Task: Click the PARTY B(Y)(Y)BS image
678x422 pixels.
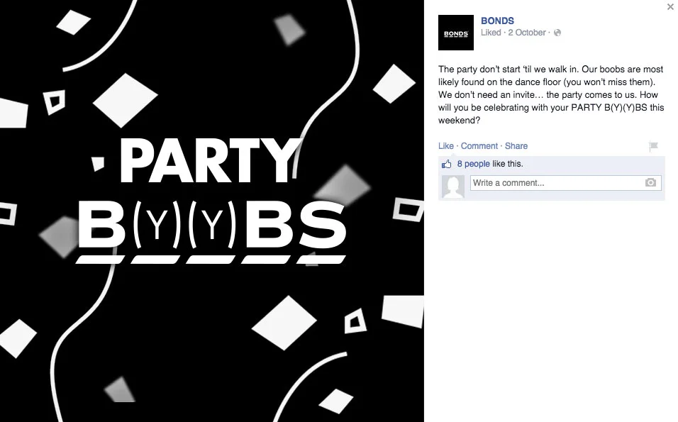Action: click(x=212, y=211)
